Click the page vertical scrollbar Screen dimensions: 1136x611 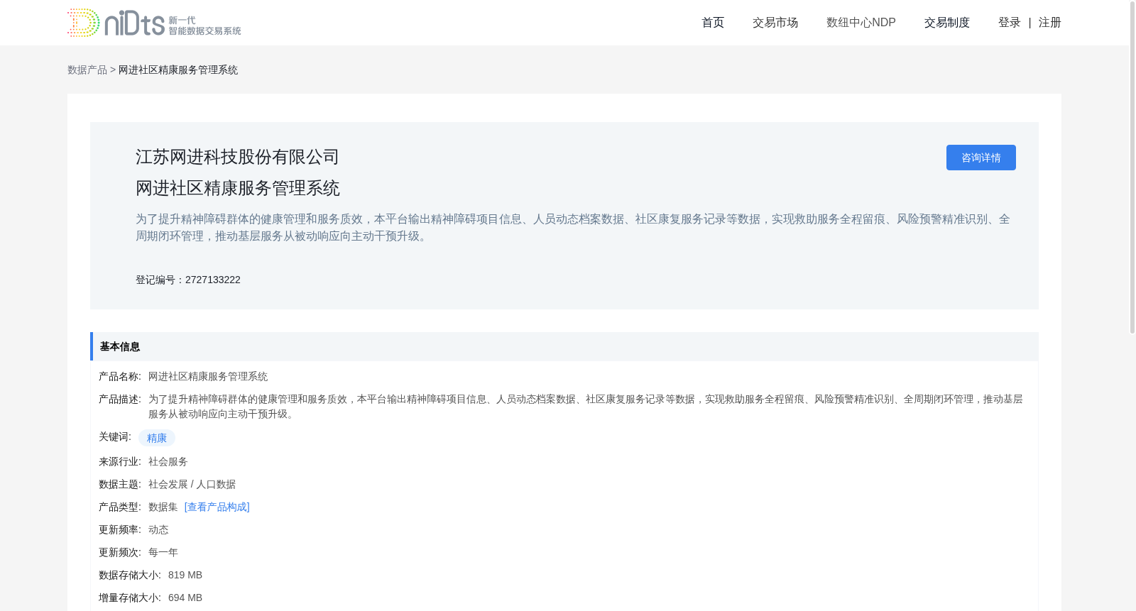(1132, 167)
